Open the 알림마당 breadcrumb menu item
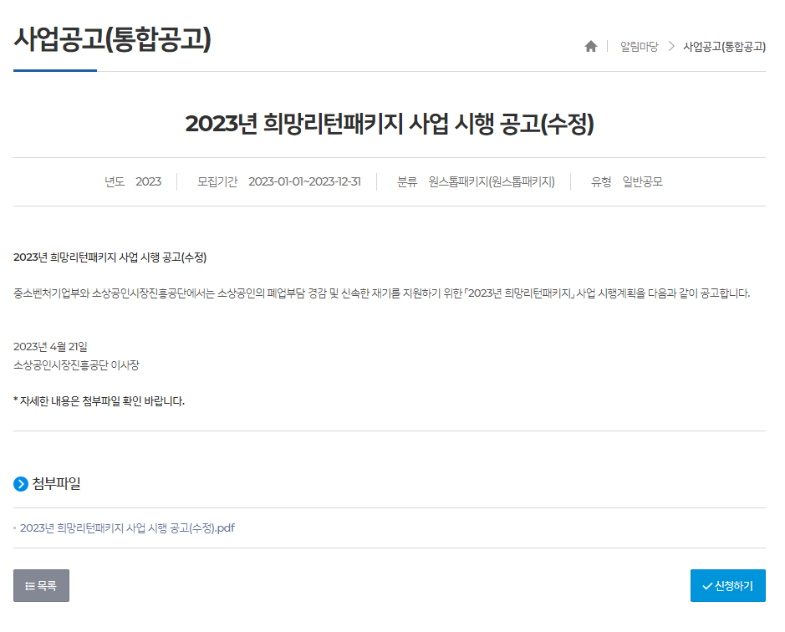Screen dimensions: 785x632 (x=638, y=47)
